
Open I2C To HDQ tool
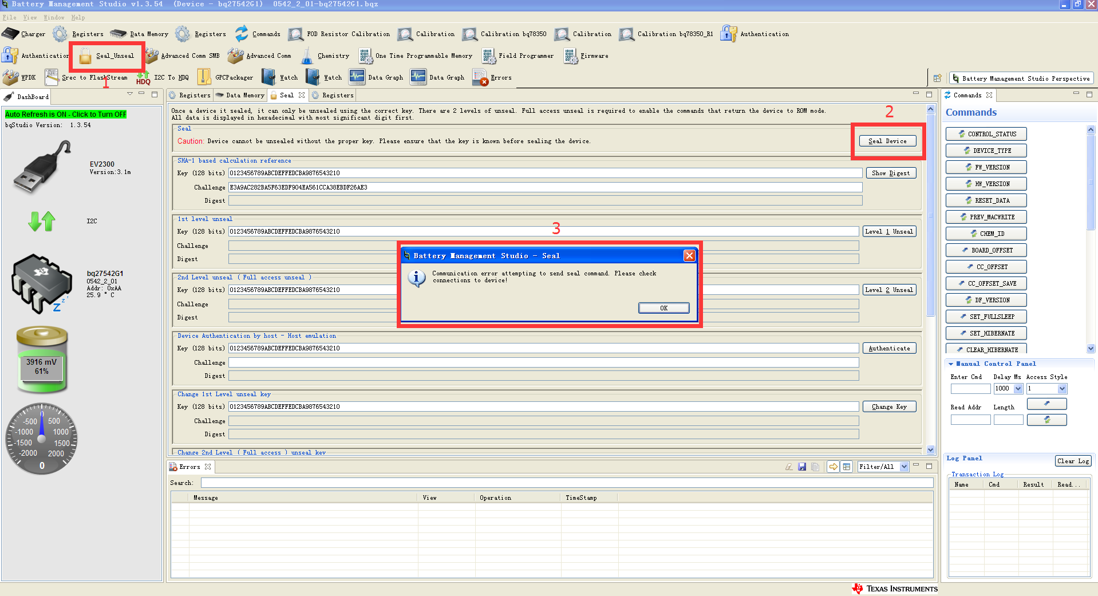[163, 77]
